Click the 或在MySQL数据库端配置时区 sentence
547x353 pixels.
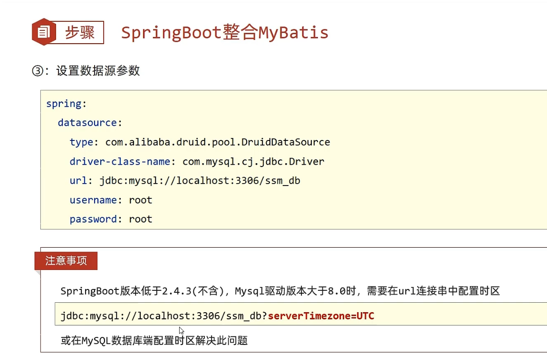(154, 340)
